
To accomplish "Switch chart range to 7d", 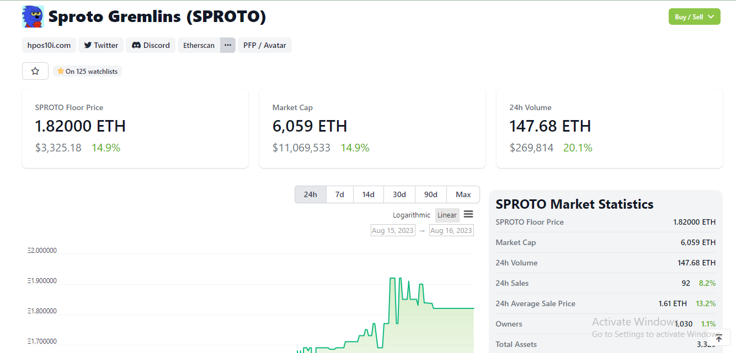I will [339, 194].
